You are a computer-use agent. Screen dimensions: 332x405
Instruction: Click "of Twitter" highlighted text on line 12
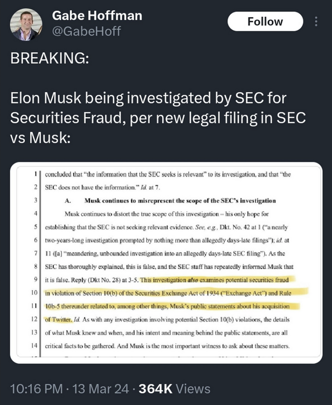point(59,319)
